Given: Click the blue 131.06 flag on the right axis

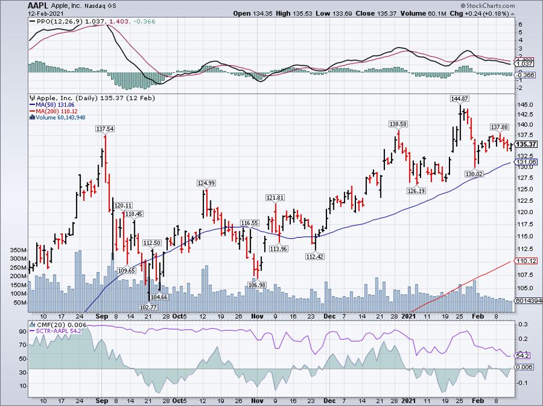Looking at the screenshot, I should pyautogui.click(x=527, y=162).
